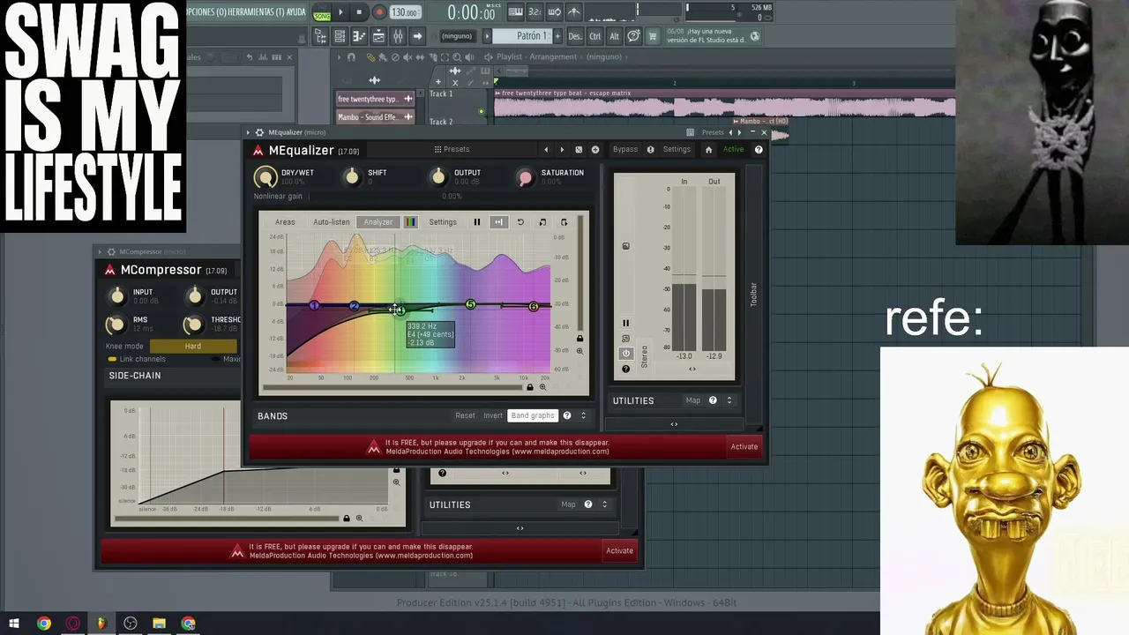The height and width of the screenshot is (635, 1129).
Task: Open the Piano roll icon
Action: pyautogui.click(x=359, y=36)
